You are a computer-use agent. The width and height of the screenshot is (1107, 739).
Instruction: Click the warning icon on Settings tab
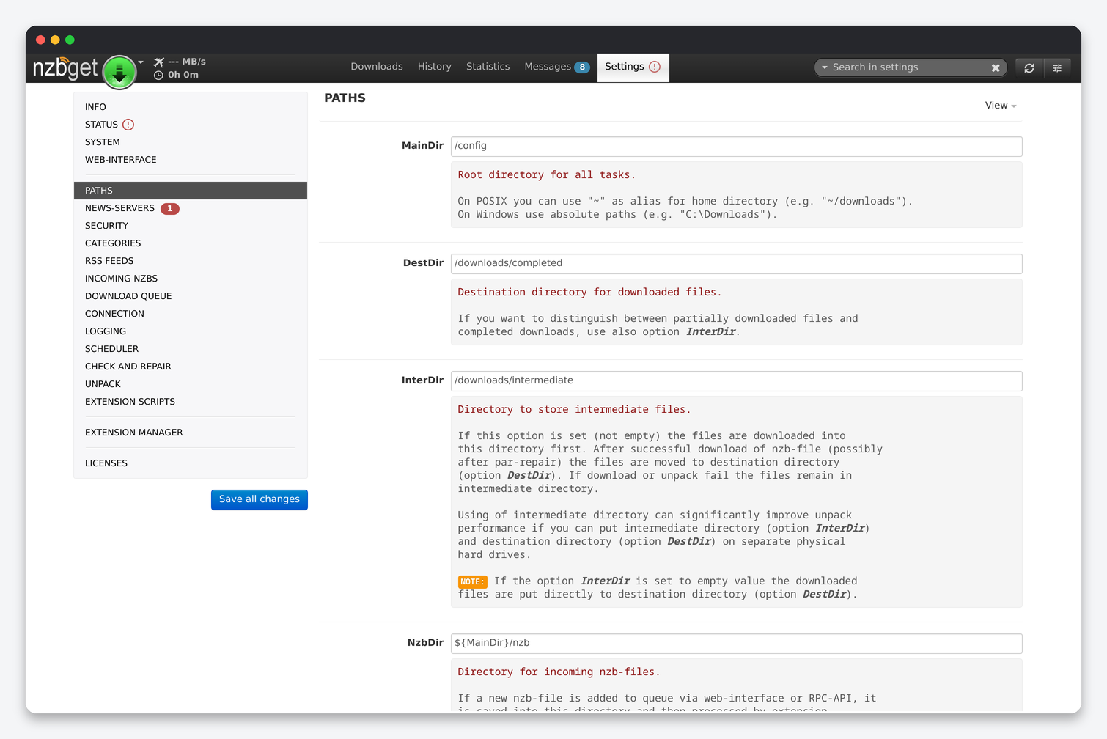(x=655, y=67)
